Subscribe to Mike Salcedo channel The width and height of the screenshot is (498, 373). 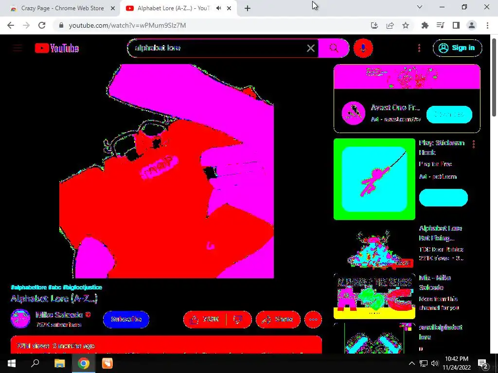(126, 320)
